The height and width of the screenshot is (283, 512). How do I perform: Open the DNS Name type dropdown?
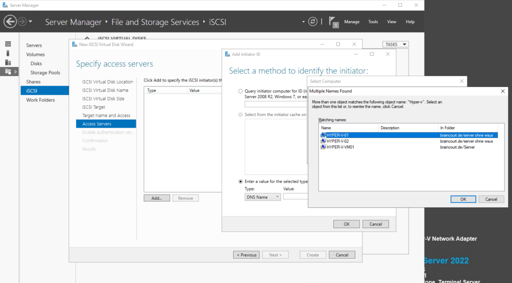tap(262, 196)
